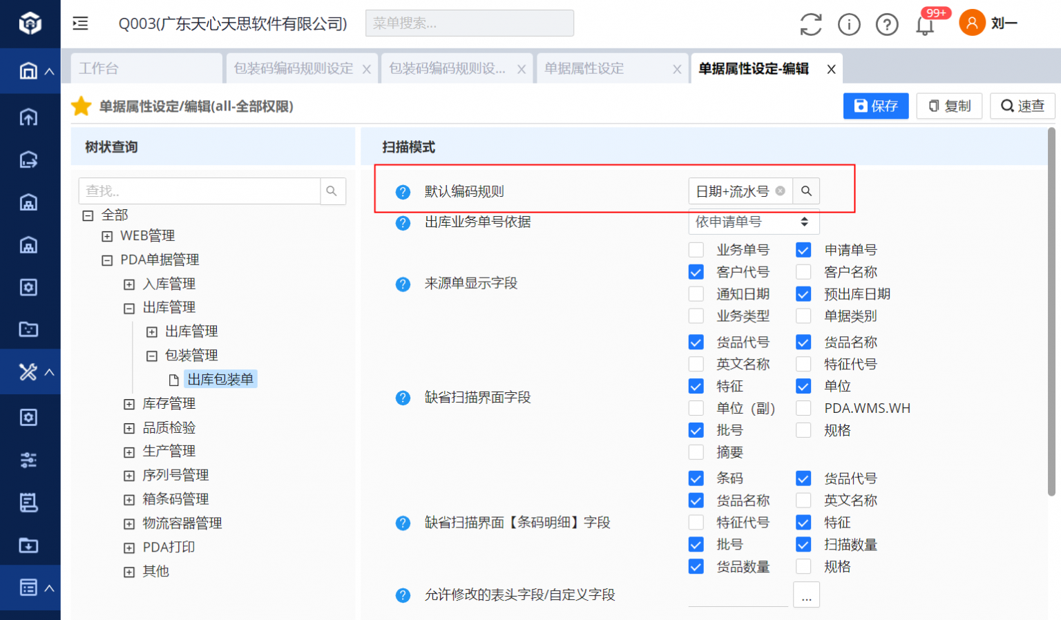Click help icon beside 出库业务单号依据
Viewport: 1061px width, 620px height.
[403, 222]
